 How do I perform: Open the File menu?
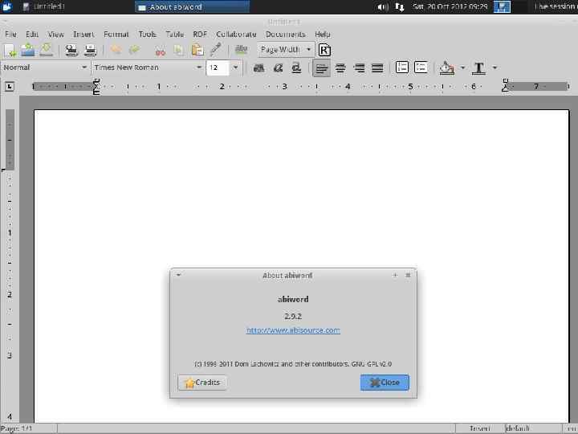[x=10, y=35]
